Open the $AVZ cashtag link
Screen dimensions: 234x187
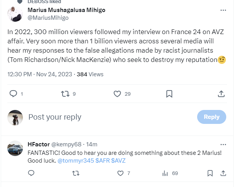point(118,160)
